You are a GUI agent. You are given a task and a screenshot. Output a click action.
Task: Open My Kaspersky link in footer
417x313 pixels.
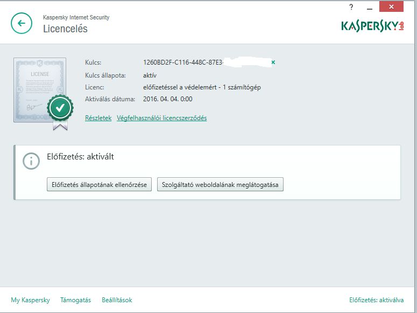(30, 300)
